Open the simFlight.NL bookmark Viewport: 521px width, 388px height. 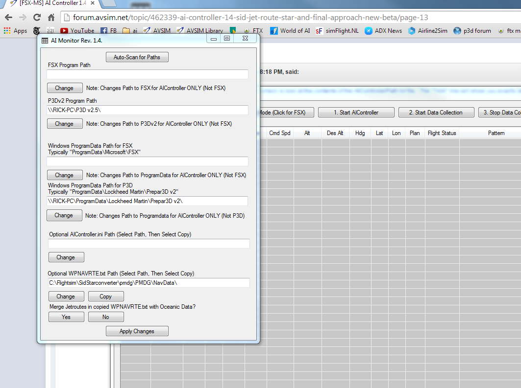(337, 31)
